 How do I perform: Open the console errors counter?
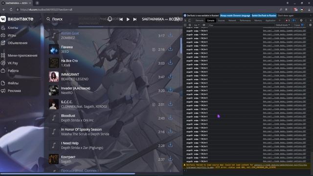[x=288, y=21]
